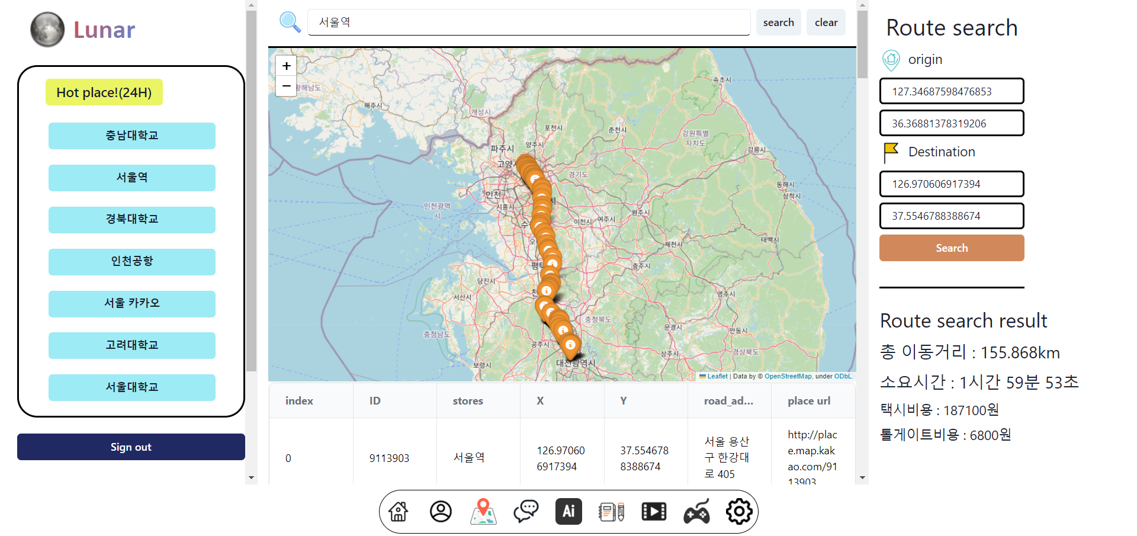Click the 소요시간 route result line
Viewport: 1137px width, 536px height.
point(979,382)
